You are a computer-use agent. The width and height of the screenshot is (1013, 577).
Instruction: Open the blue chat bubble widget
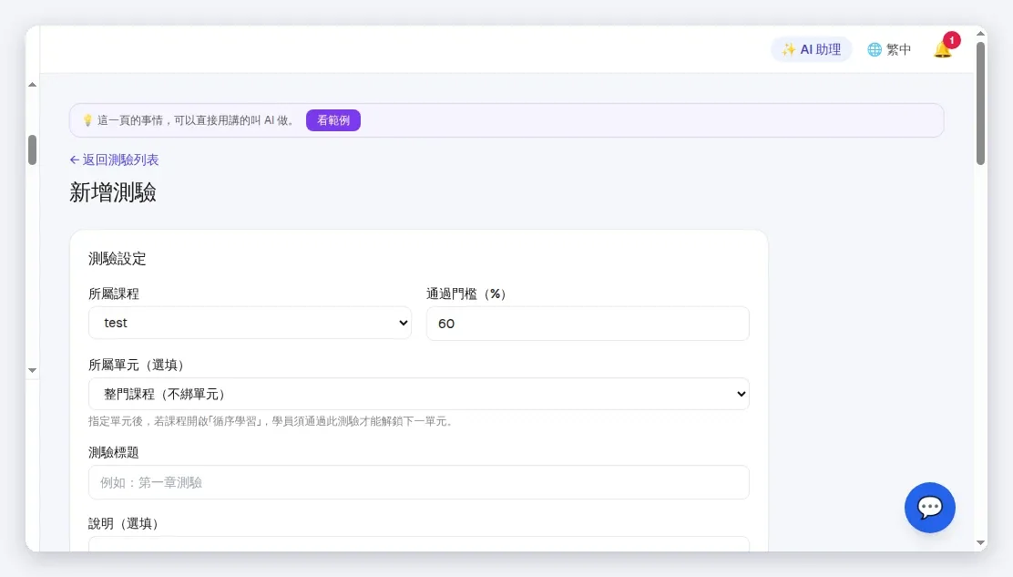pos(930,508)
